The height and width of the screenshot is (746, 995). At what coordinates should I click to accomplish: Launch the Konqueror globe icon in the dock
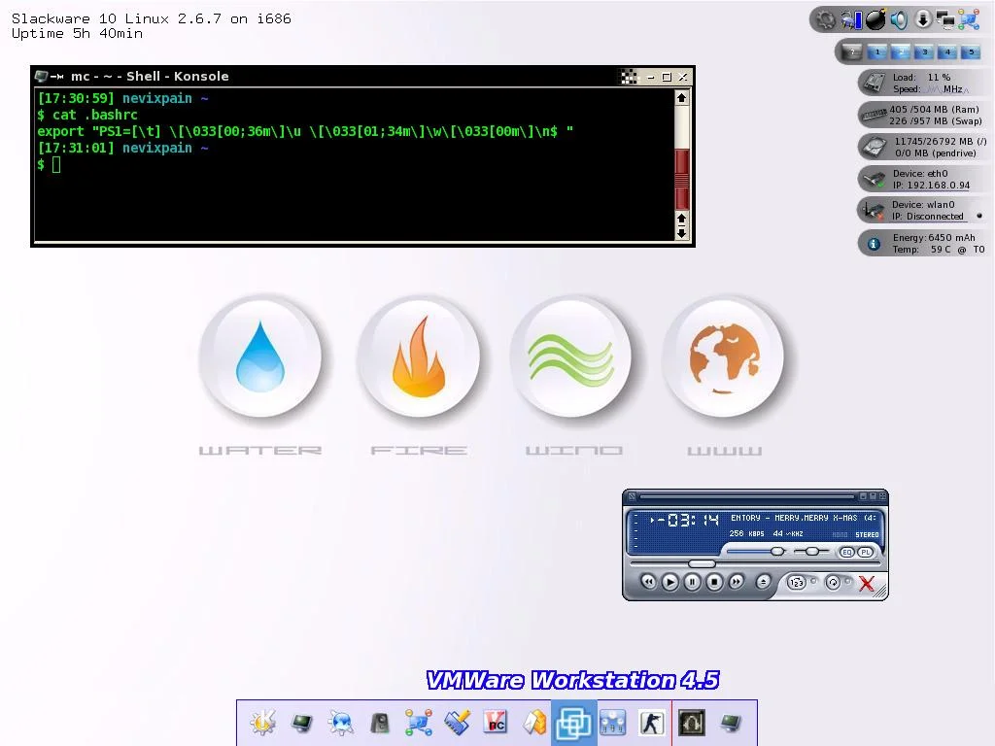coord(341,723)
